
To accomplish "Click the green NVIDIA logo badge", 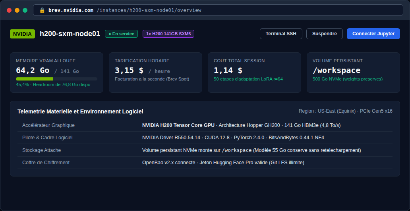I will coord(23,34).
